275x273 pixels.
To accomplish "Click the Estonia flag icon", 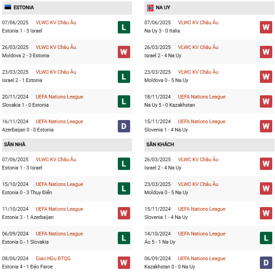I will point(8,8).
